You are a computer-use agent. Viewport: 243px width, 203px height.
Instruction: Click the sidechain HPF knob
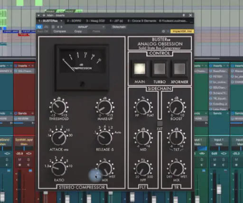click(x=143, y=169)
